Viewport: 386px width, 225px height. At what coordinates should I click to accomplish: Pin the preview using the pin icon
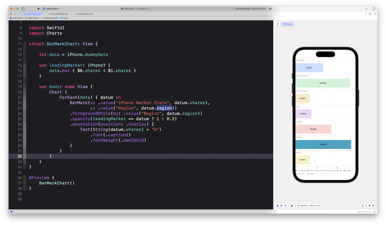click(277, 24)
